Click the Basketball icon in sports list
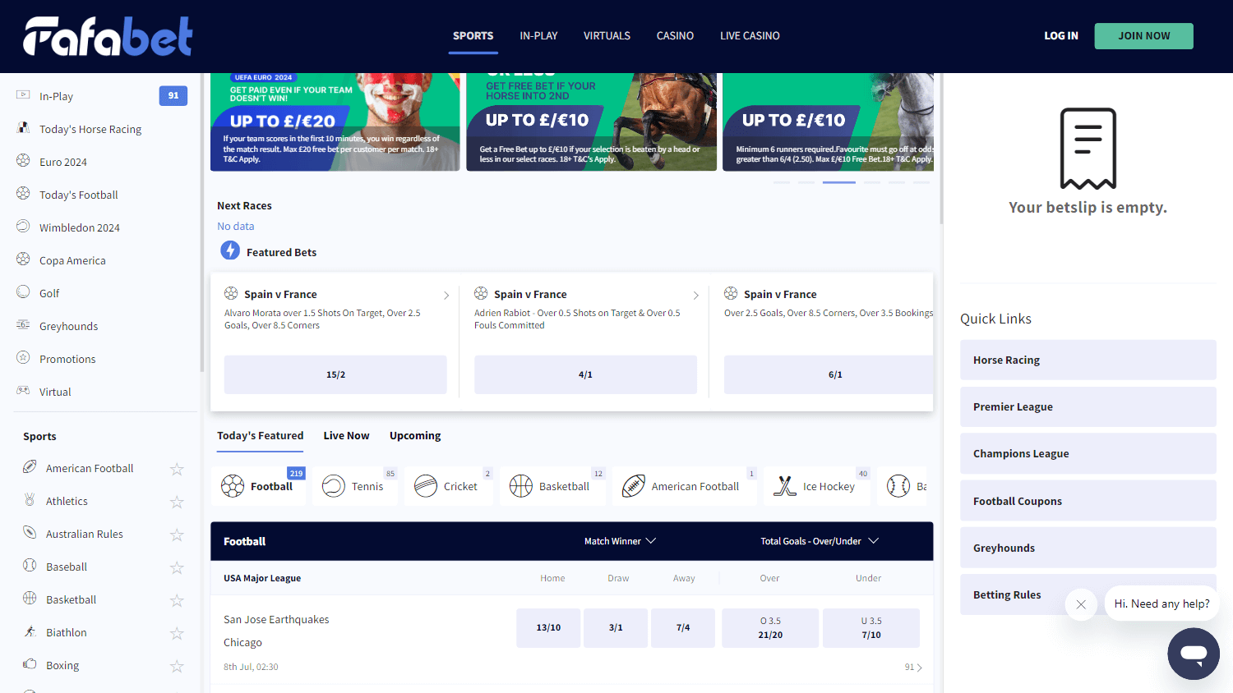 pos(30,599)
